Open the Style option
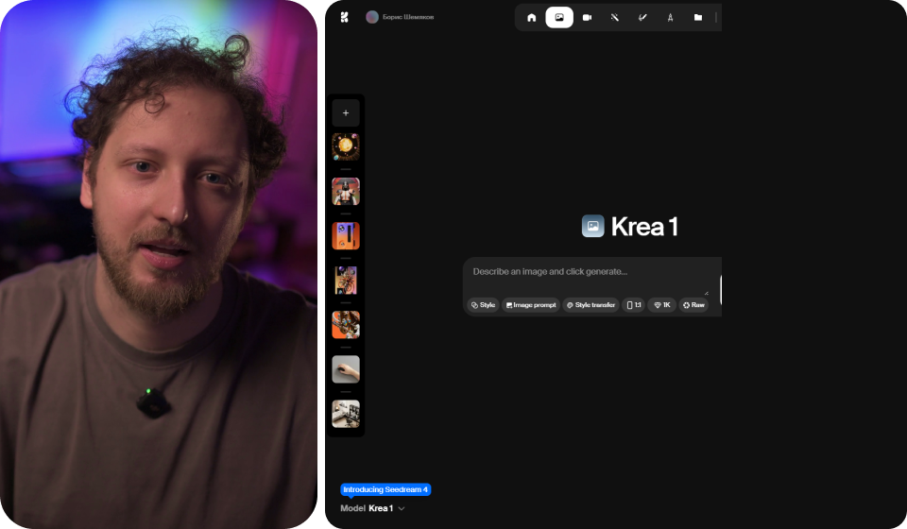This screenshot has width=907, height=529. click(483, 305)
